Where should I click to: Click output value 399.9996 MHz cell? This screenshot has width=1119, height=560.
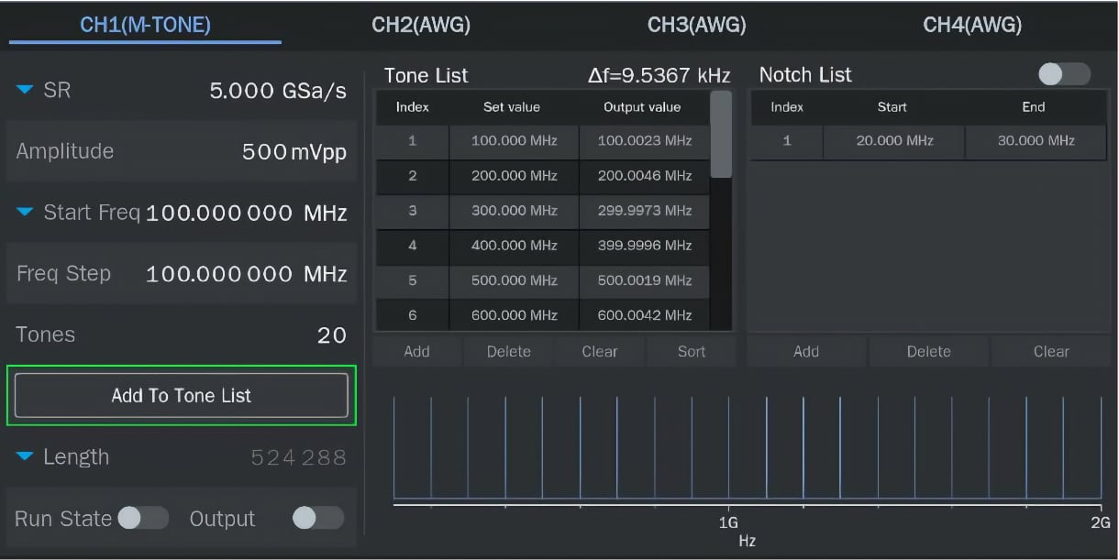pyautogui.click(x=645, y=245)
